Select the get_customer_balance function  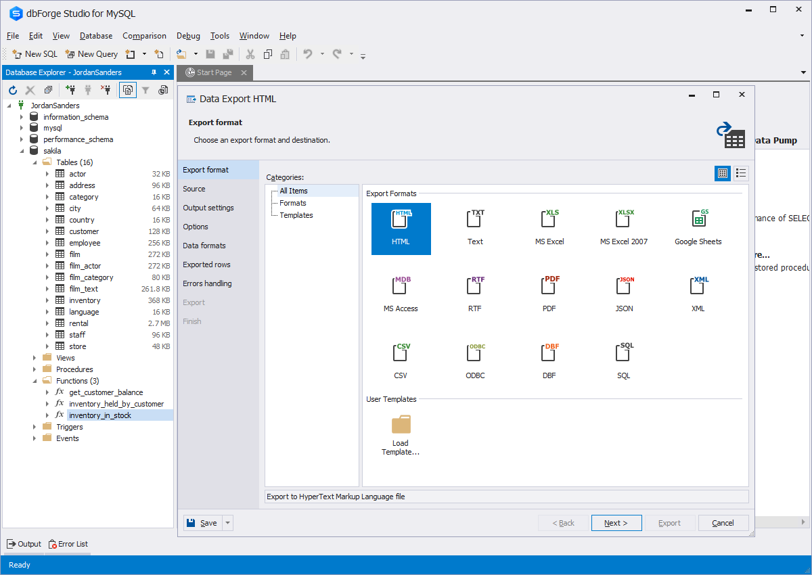click(106, 392)
